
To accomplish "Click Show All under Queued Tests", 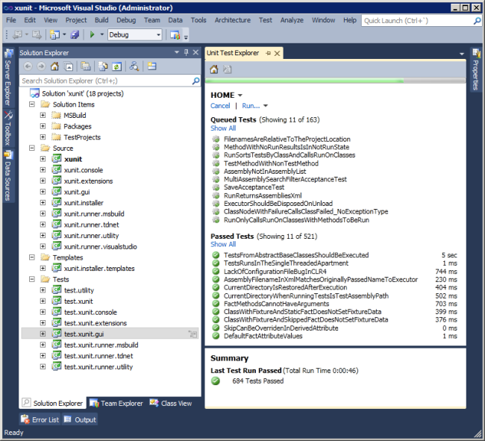I will pyautogui.click(x=223, y=128).
